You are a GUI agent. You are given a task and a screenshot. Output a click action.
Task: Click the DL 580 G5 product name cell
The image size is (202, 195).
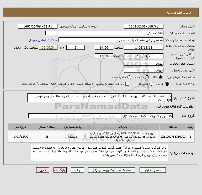(x=123, y=137)
